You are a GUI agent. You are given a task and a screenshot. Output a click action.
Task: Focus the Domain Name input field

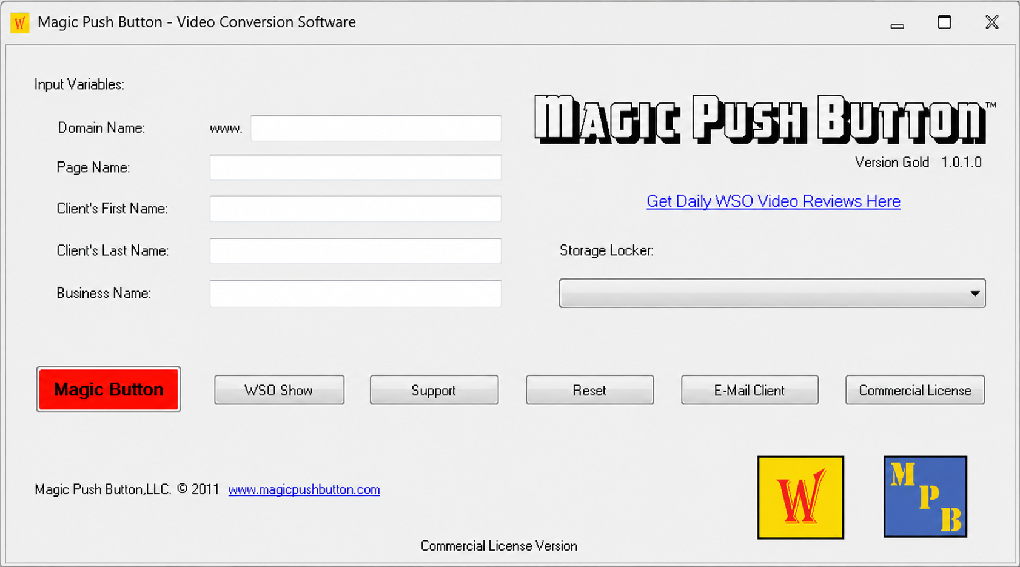point(376,128)
